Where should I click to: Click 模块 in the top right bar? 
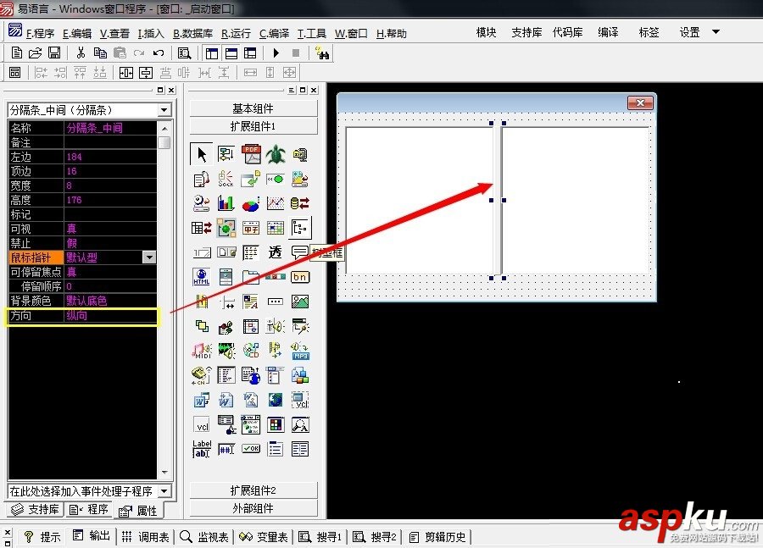point(486,32)
